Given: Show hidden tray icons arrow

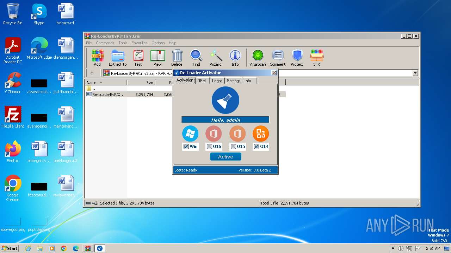Looking at the screenshot, I should coord(393,248).
